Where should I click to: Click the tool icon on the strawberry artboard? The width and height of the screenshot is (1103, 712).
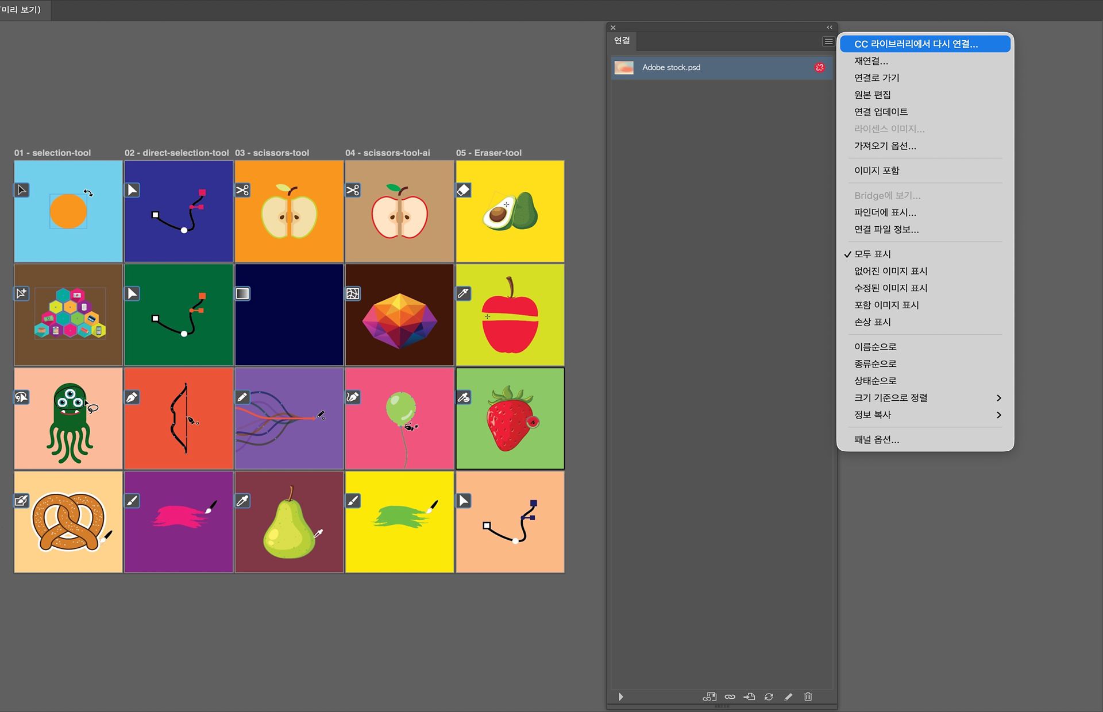[x=464, y=397]
